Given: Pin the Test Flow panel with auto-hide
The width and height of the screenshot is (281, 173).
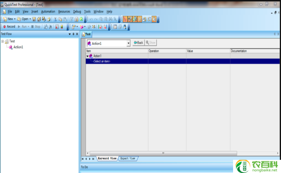Looking at the screenshot, I should coord(73,34).
